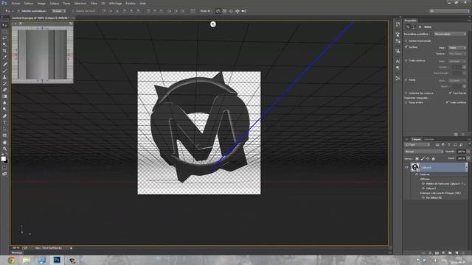Hide the Calque 6 layer eye icon
This screenshot has height=265, width=472.
click(406, 167)
